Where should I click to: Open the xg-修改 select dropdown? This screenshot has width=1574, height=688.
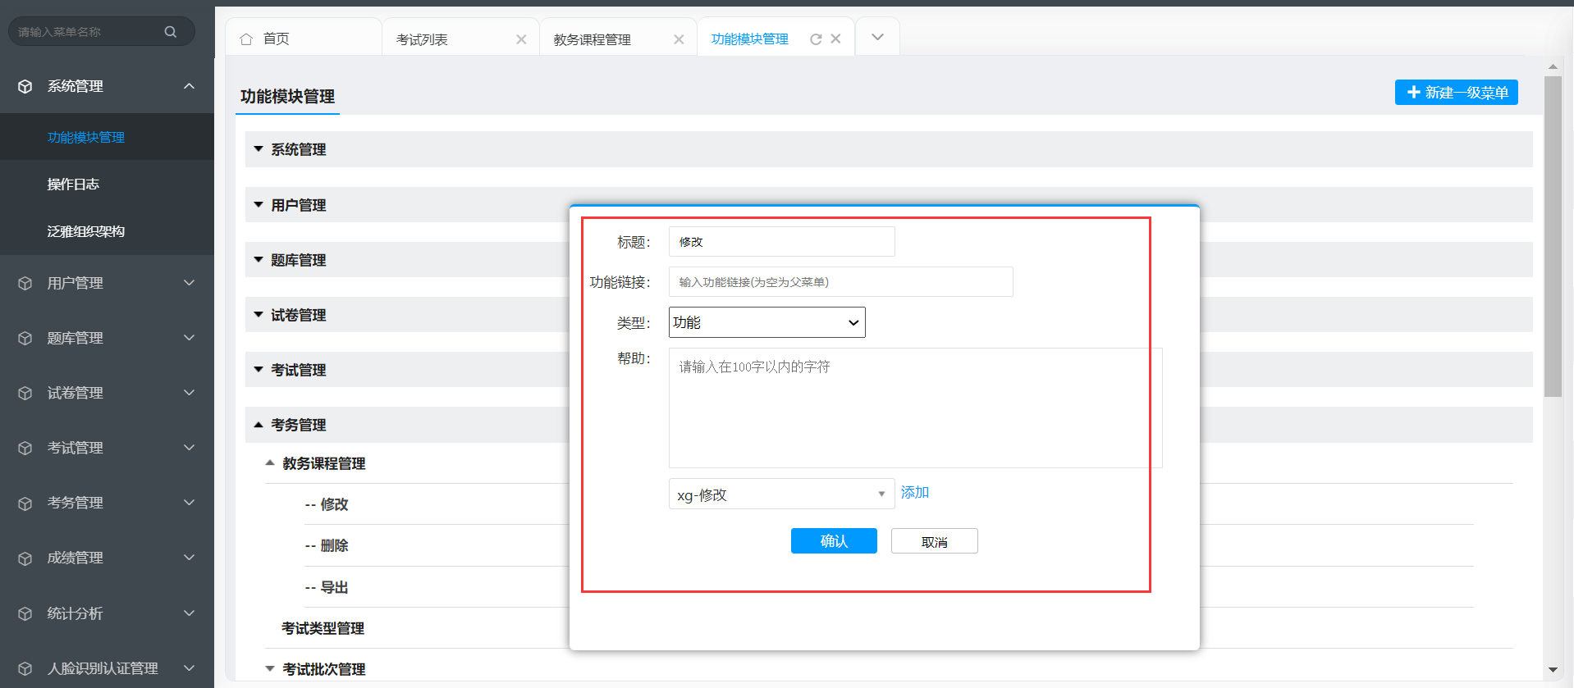781,494
